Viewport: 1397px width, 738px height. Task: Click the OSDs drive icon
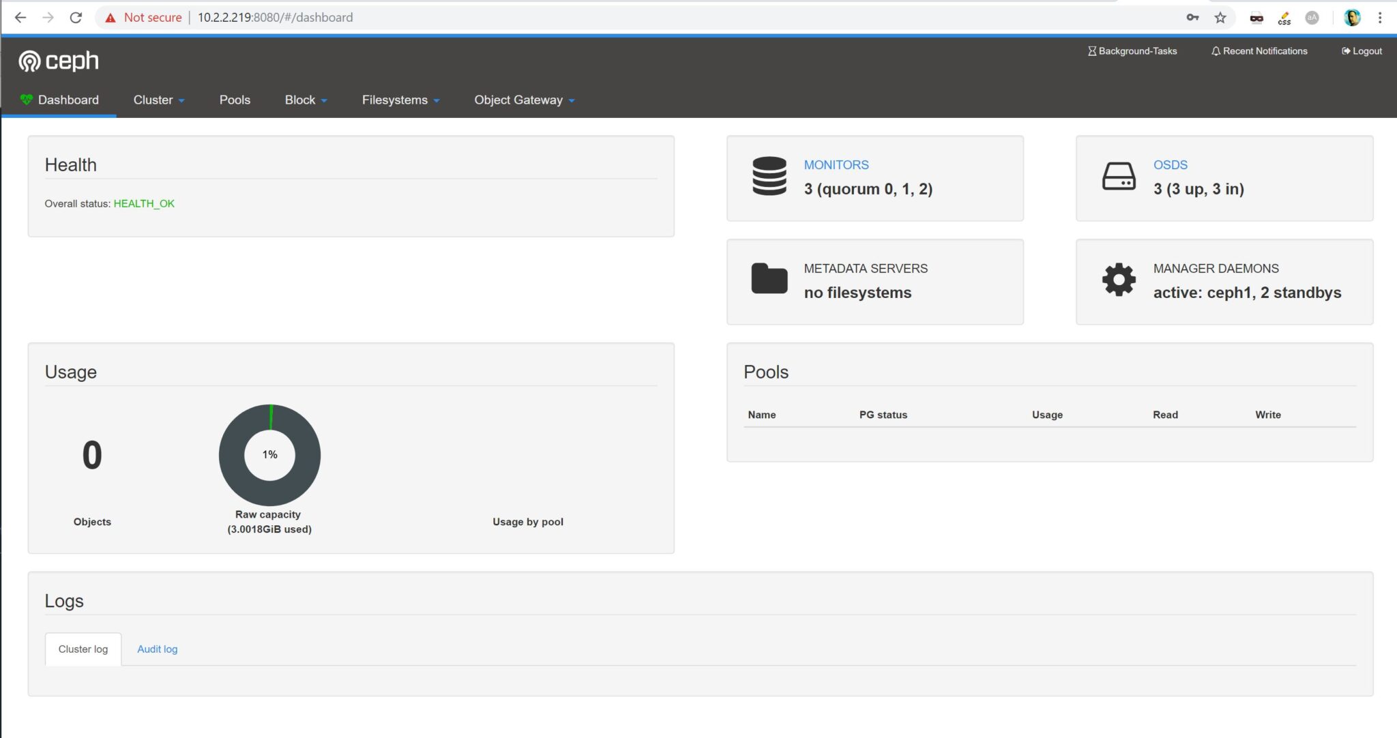click(x=1119, y=176)
